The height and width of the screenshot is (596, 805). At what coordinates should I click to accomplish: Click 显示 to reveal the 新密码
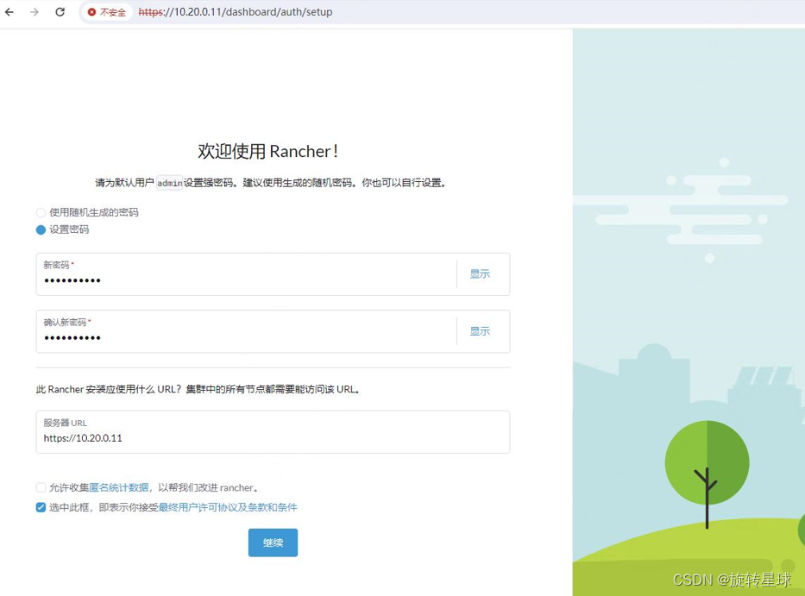480,273
